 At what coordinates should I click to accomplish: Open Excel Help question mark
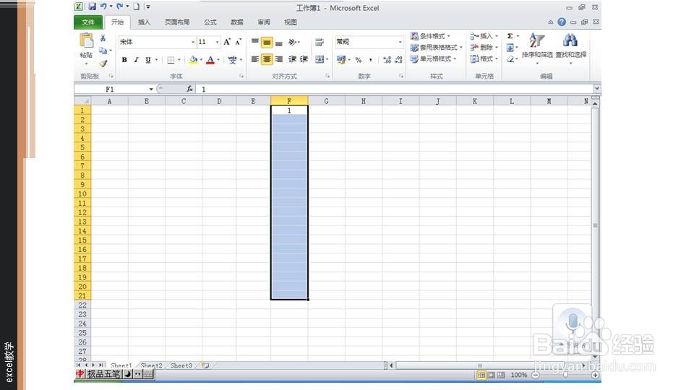pos(562,22)
